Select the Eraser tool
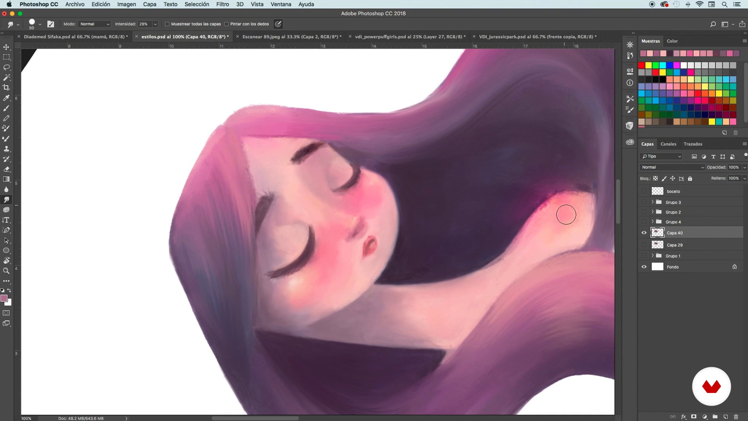Viewport: 748px width, 421px height. (x=6, y=169)
